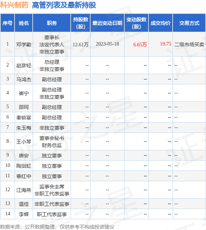The image size is (206, 230).
Task: Click the 高管列表及最新持股 heading
Action: (64, 5)
